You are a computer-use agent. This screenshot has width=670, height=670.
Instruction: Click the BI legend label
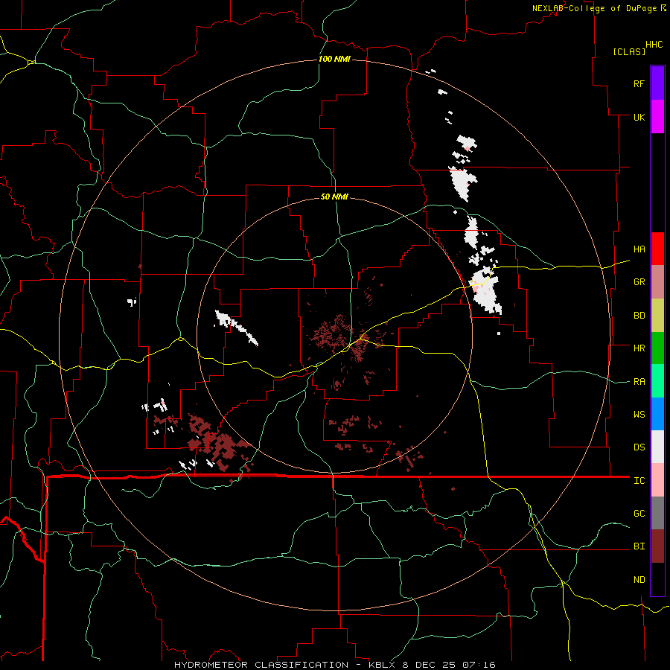coord(639,546)
